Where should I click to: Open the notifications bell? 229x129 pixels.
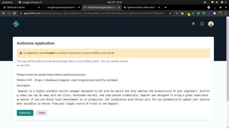193,24
